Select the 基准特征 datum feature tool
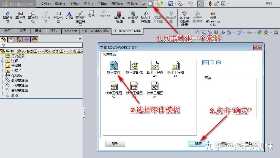The image size is (280, 158). tap(20, 18)
